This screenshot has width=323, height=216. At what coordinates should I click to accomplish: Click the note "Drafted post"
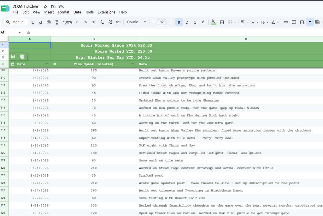pos(151,175)
